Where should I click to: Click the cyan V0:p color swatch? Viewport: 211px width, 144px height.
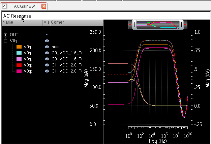[19, 53]
